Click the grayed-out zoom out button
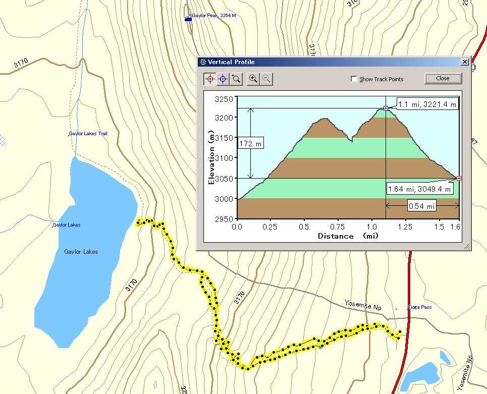 [266, 79]
